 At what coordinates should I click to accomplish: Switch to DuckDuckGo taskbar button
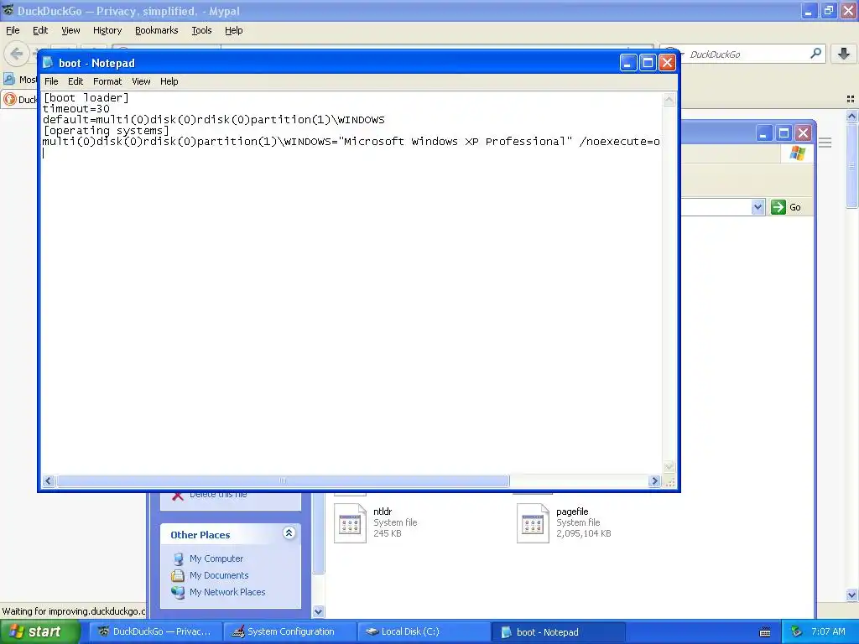pos(155,632)
